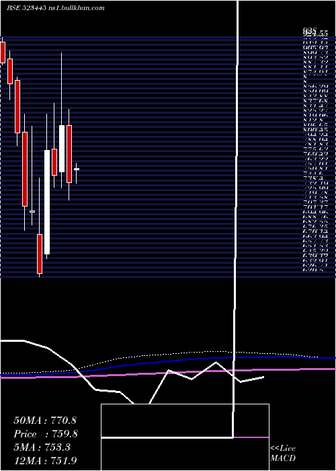The height and width of the screenshot is (471, 336).
Task: Click the tallest white candlestick body
Action: pos(47,202)
